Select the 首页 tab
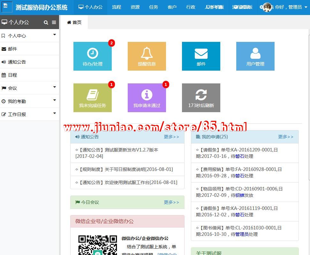This screenshot has height=255, width=310. click(74, 22)
